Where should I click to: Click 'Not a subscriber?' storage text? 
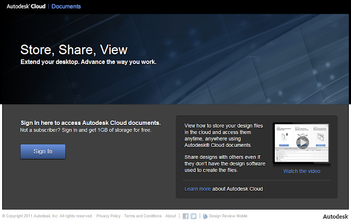pos(86,130)
